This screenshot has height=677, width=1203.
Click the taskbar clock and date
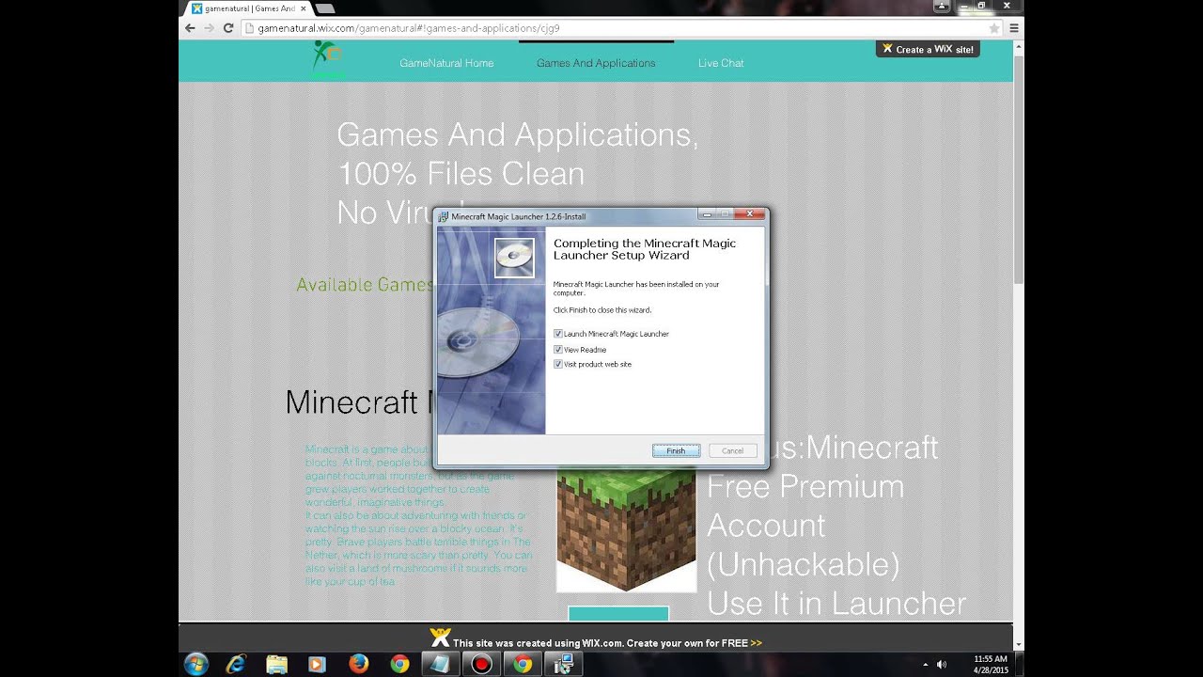pos(991,665)
